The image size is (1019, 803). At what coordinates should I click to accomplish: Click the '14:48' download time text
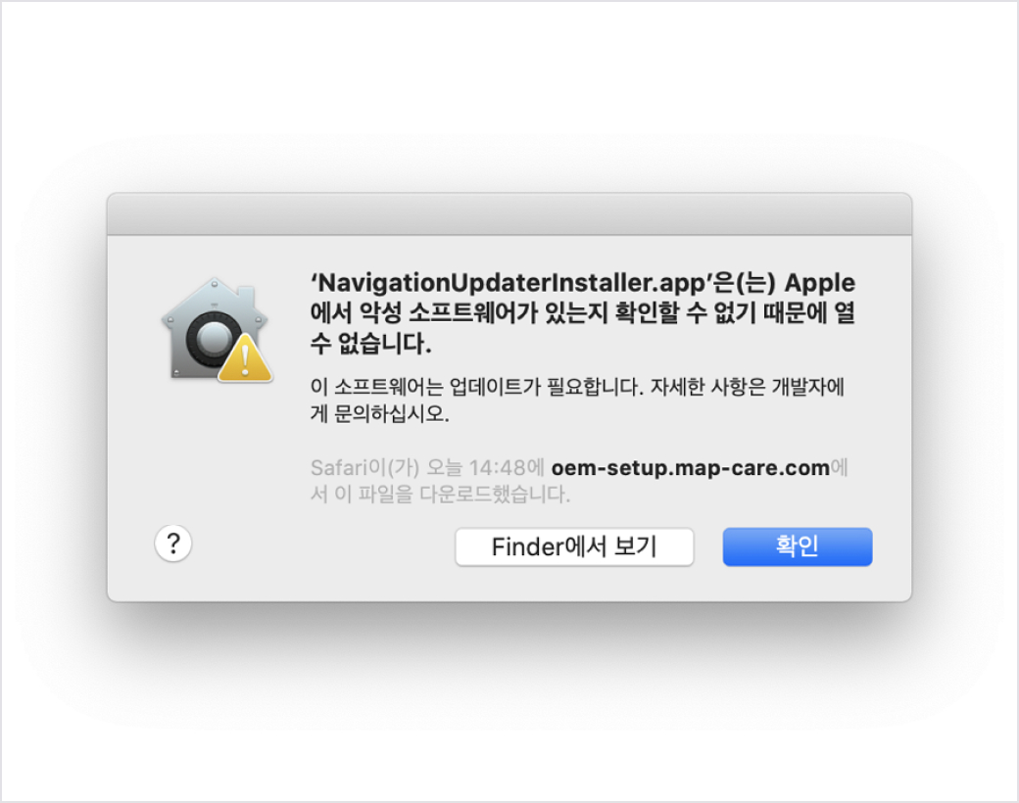coord(497,468)
